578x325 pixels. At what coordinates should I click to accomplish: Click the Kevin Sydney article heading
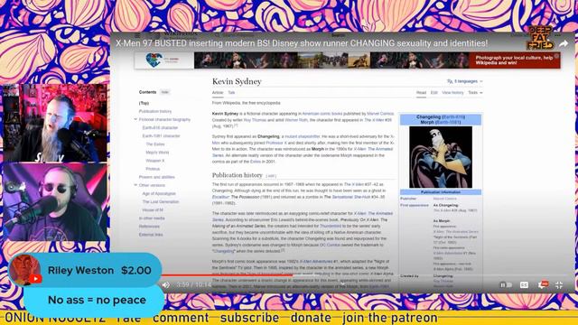pyautogui.click(x=237, y=81)
